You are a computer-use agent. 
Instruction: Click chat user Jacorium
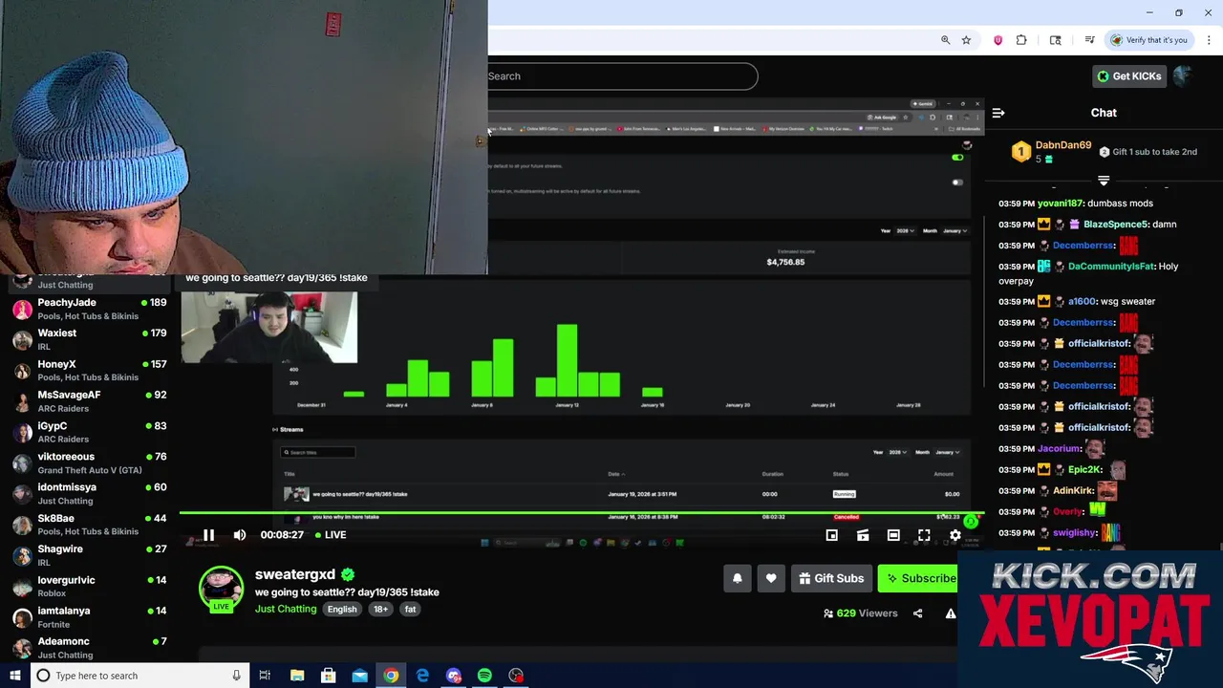[1060, 449]
